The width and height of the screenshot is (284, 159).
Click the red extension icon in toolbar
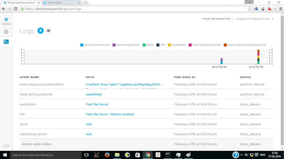pyautogui.click(x=269, y=9)
